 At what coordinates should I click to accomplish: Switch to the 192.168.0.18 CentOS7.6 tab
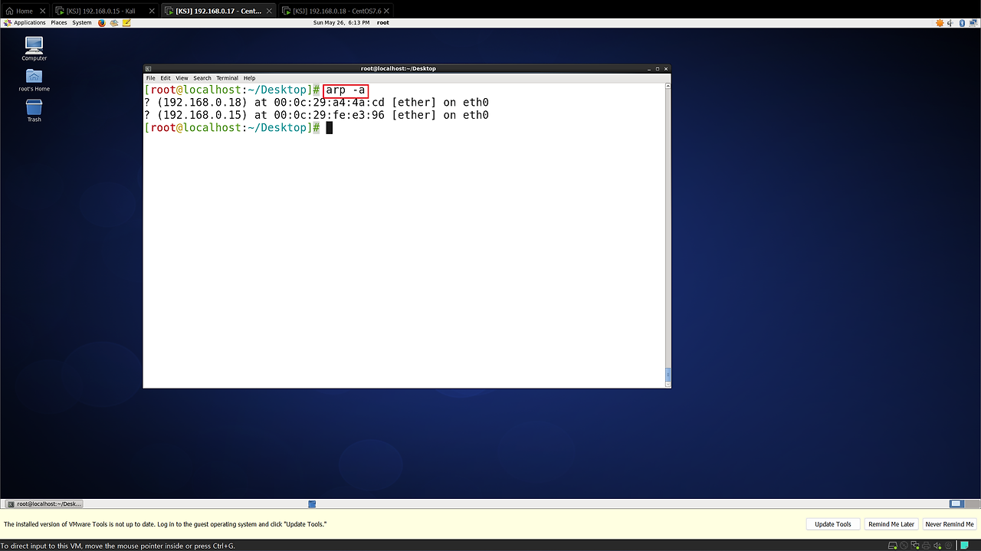click(x=337, y=11)
